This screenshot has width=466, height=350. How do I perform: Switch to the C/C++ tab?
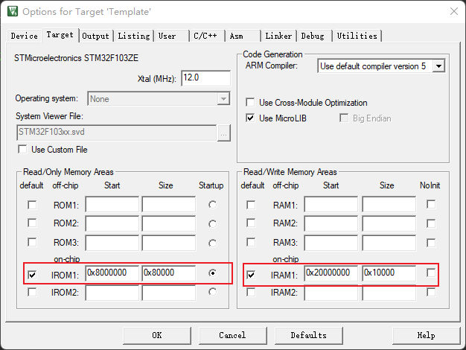207,36
